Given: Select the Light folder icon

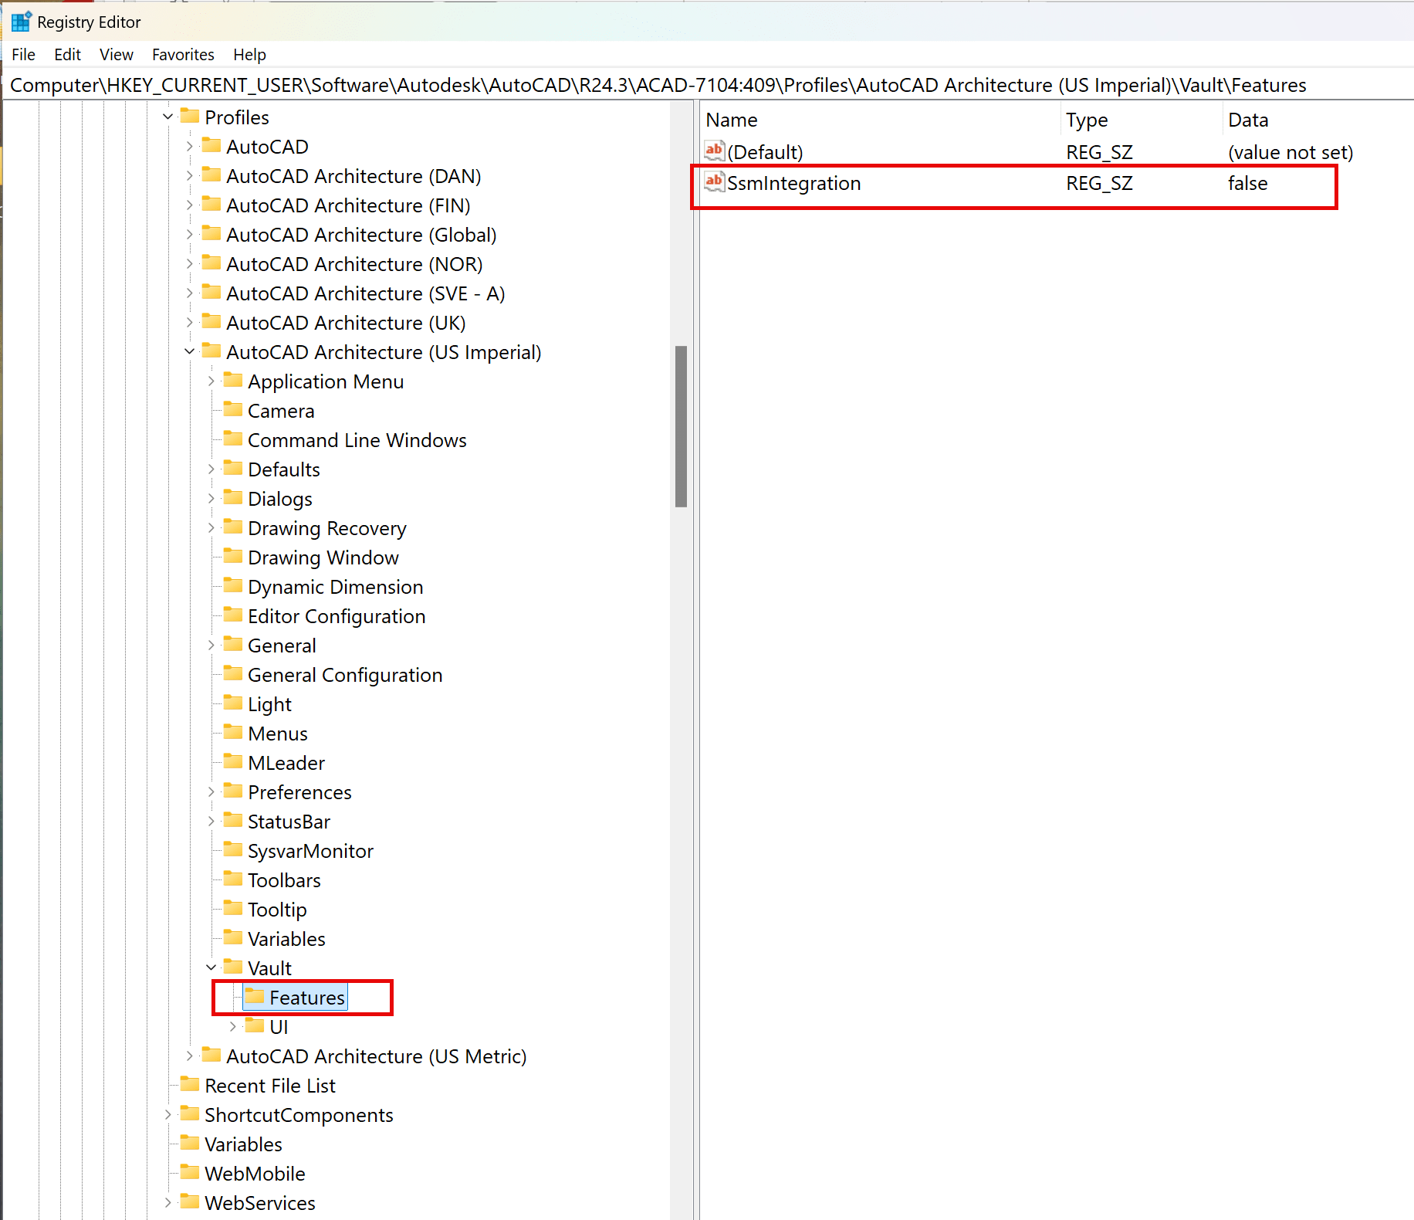Looking at the screenshot, I should point(233,703).
